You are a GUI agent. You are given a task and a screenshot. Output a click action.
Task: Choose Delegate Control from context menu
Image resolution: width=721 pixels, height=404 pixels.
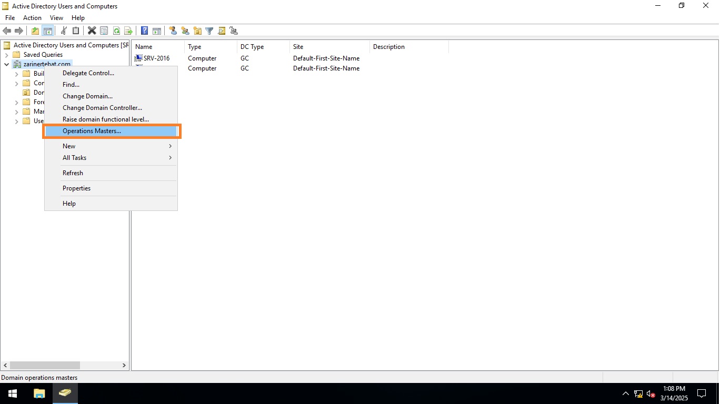111,73
